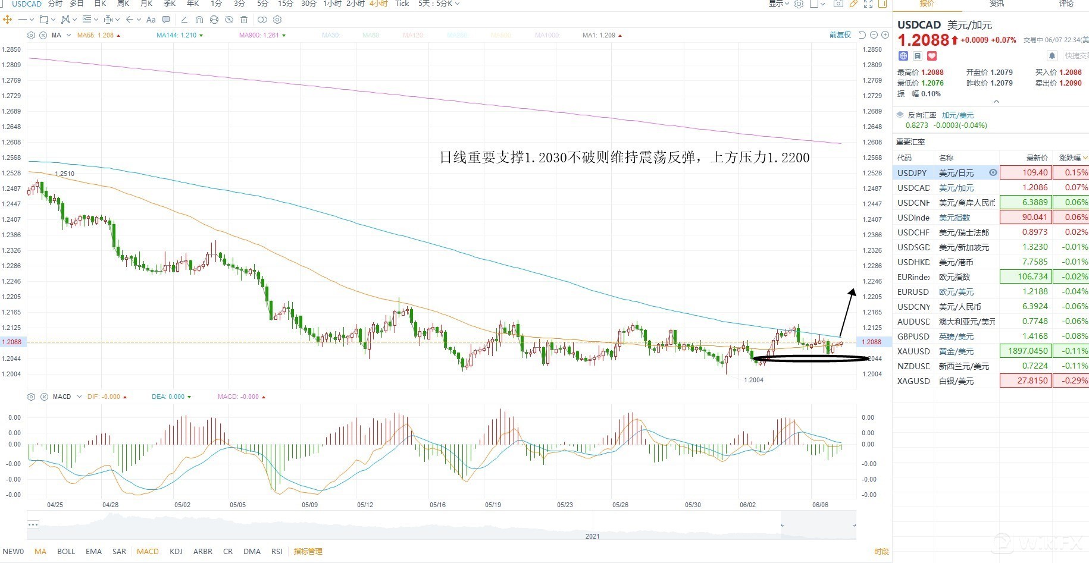Remove the MACD indicator with X icon
Viewport: 1089px width, 563px height.
(44, 397)
